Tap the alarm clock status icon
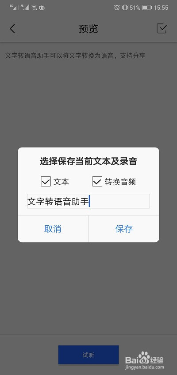 (117, 8)
